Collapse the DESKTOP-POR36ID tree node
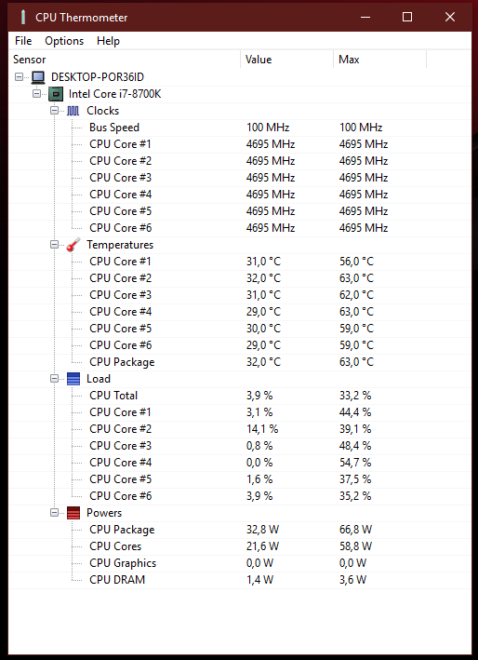 [19, 77]
